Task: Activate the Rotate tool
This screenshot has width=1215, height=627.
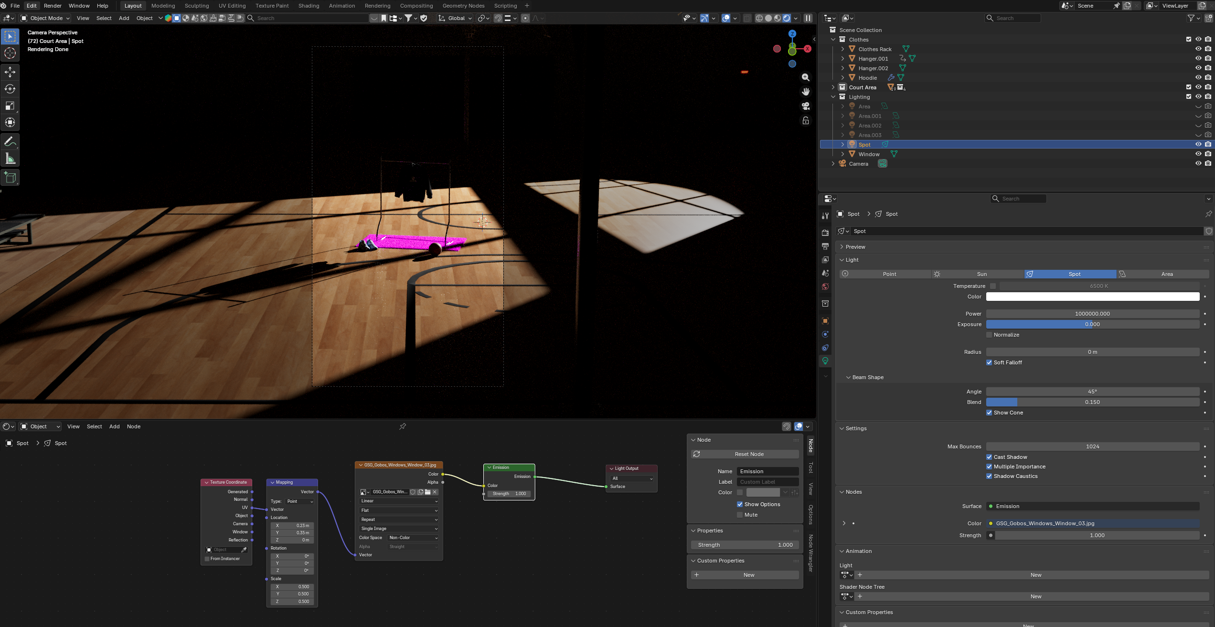Action: click(x=10, y=89)
